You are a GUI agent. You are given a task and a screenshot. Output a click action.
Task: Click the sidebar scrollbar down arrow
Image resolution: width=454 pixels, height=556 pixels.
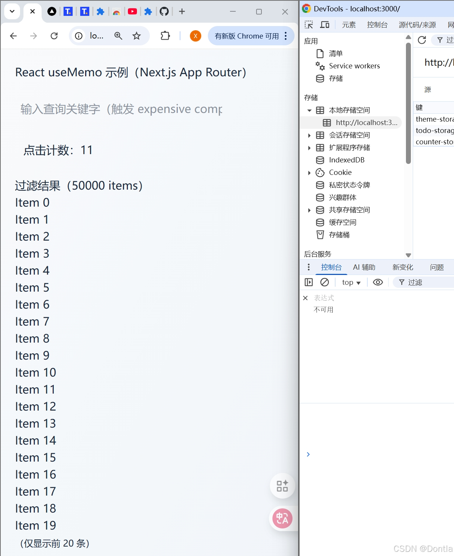(408, 255)
